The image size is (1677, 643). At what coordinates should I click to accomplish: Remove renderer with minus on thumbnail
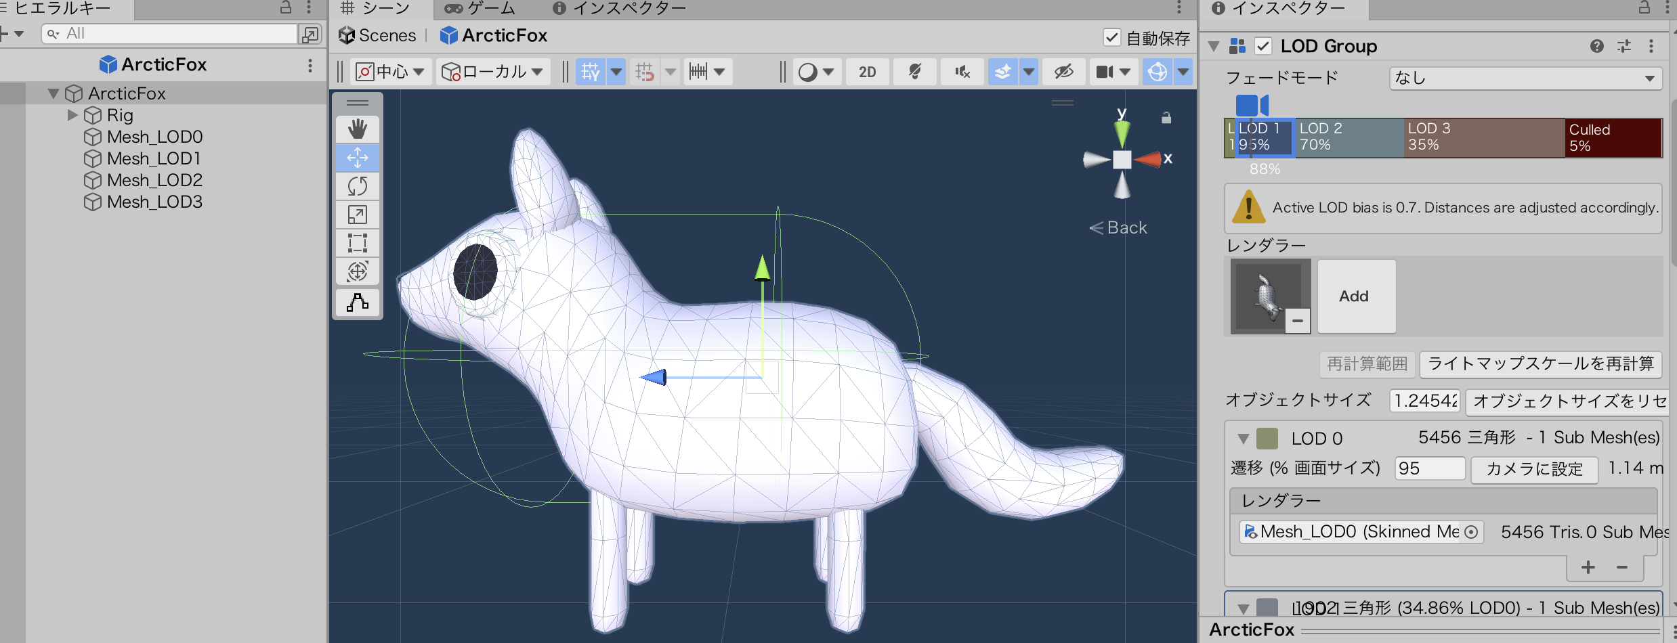coord(1298,321)
